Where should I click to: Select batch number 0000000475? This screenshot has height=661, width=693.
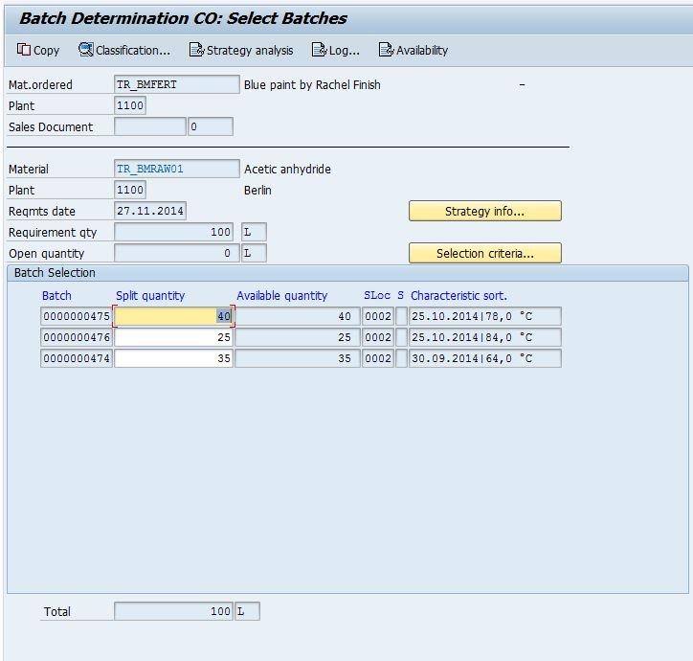pyautogui.click(x=77, y=316)
